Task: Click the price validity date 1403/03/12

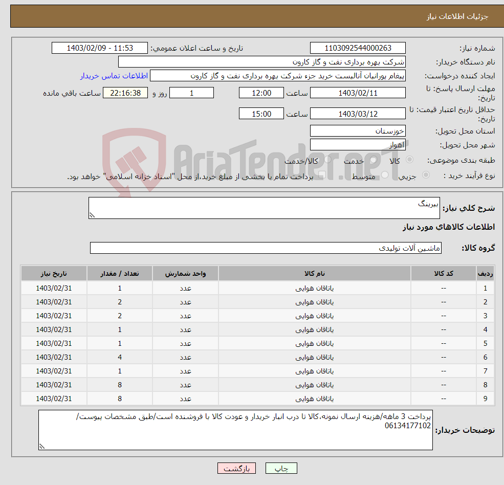Action: tap(358, 114)
